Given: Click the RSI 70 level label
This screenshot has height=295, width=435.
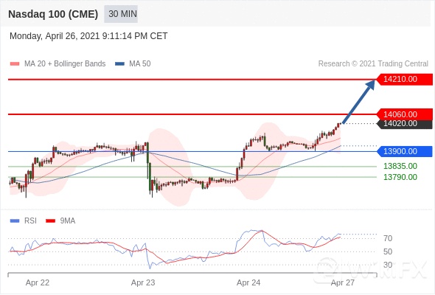Looking at the screenshot, I should [x=388, y=238].
